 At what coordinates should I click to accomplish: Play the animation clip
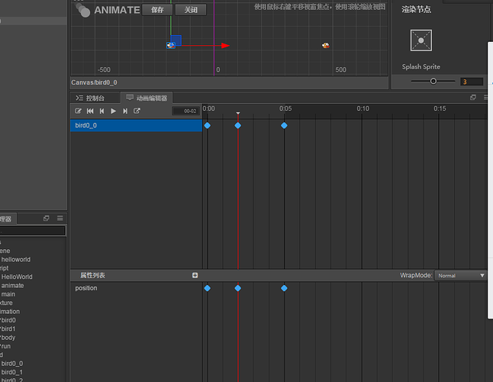pos(113,111)
